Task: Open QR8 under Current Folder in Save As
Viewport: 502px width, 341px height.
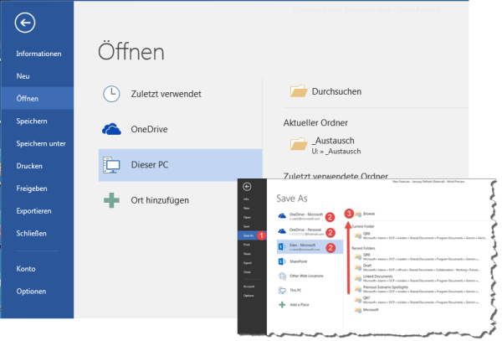Action: (420, 235)
